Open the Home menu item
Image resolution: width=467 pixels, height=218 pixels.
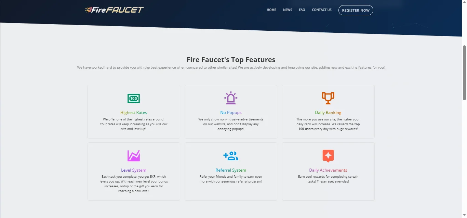271,10
